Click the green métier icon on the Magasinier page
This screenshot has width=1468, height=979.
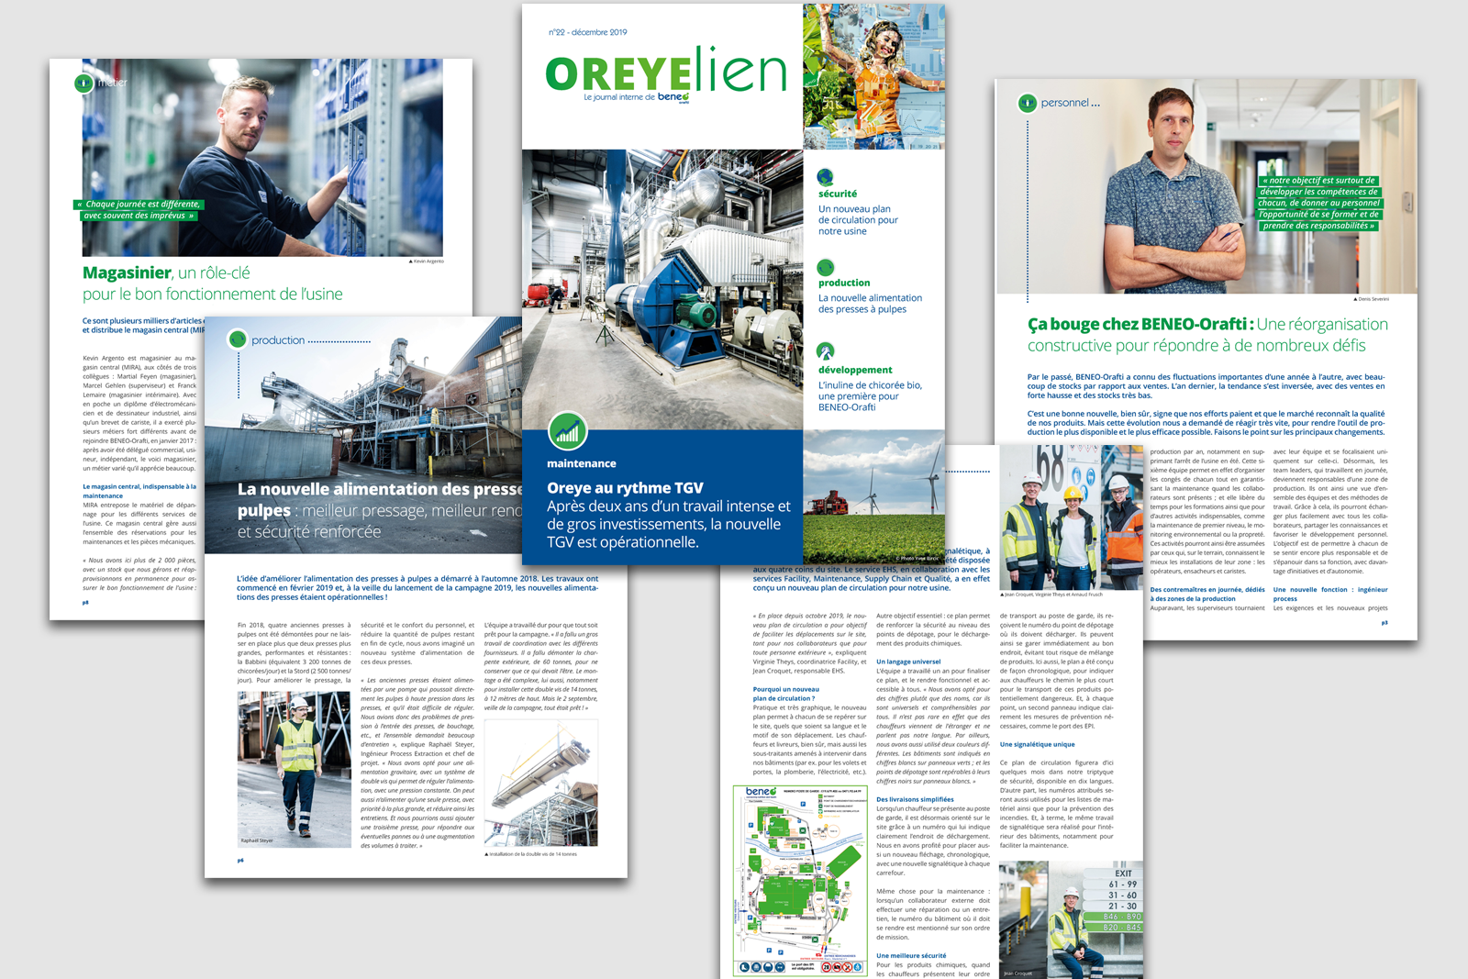point(84,83)
